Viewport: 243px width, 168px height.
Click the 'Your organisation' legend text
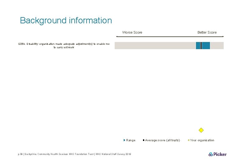point(202,140)
